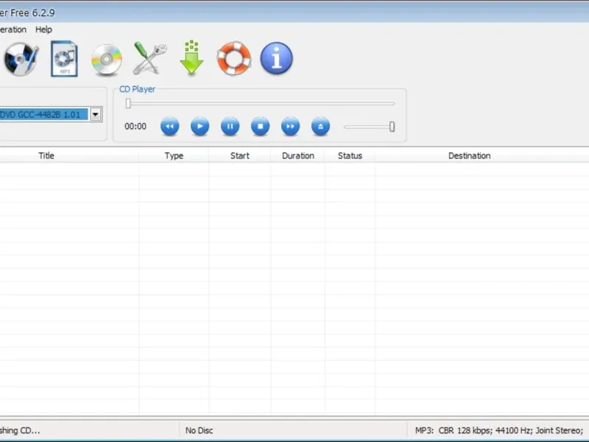Click the CD disc with pencil icon
This screenshot has height=442, width=589.
(21, 59)
